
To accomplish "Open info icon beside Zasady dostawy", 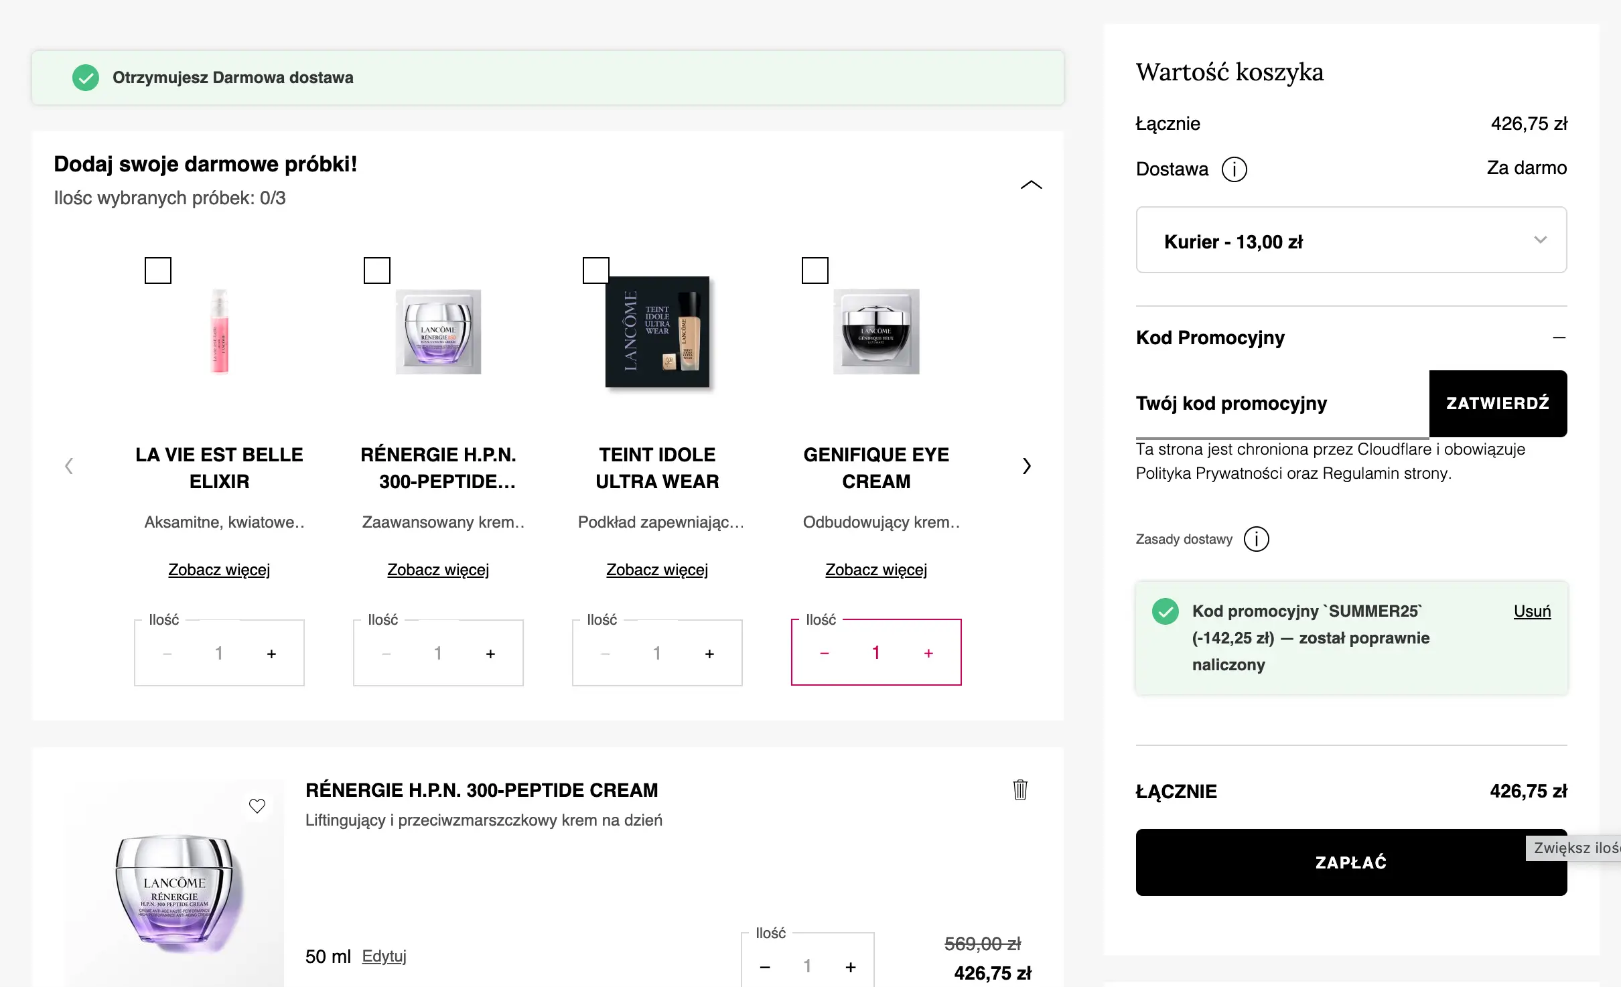I will coord(1256,539).
